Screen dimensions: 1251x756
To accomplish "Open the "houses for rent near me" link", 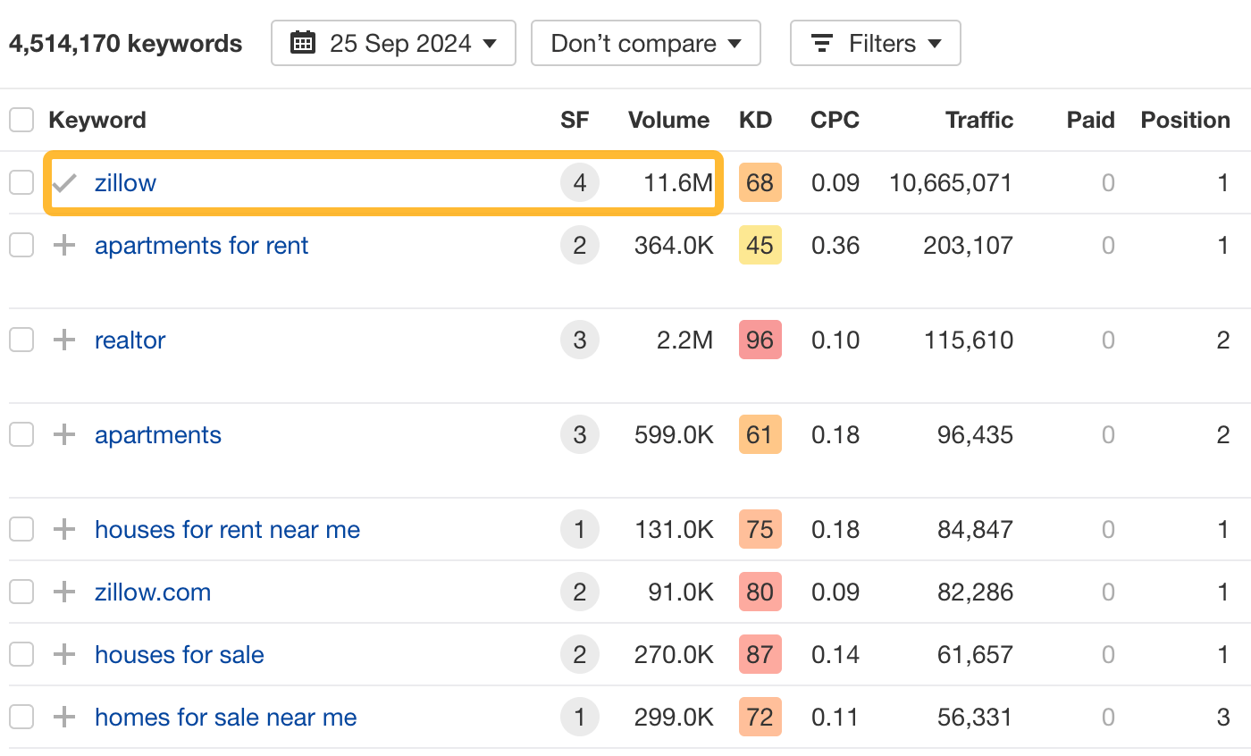I will [x=227, y=529].
